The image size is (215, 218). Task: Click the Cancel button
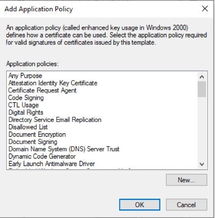(187, 205)
